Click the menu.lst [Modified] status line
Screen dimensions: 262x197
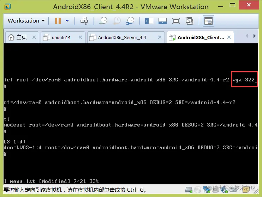click(52, 181)
